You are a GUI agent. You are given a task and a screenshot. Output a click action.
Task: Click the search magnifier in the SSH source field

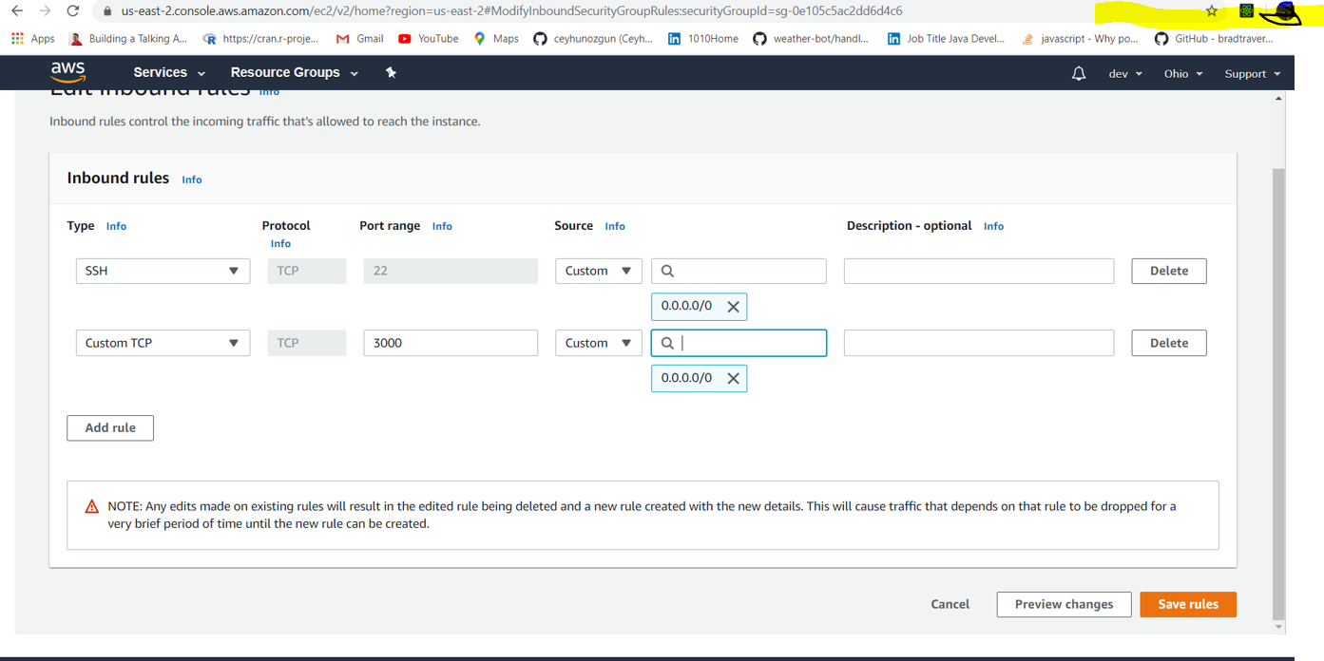point(666,271)
